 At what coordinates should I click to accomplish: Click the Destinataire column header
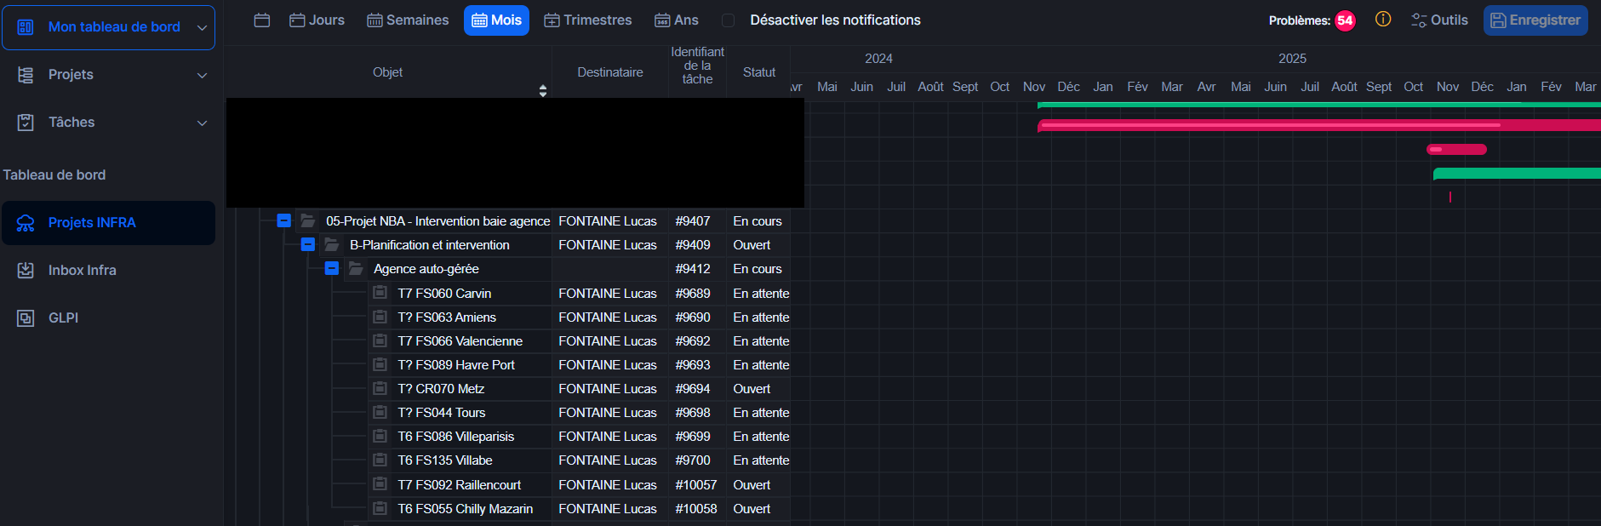[610, 72]
